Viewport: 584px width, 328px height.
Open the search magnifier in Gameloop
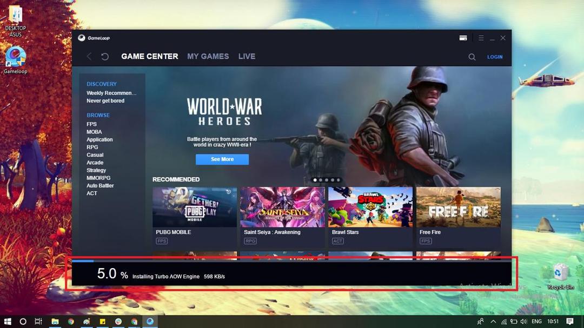point(472,57)
